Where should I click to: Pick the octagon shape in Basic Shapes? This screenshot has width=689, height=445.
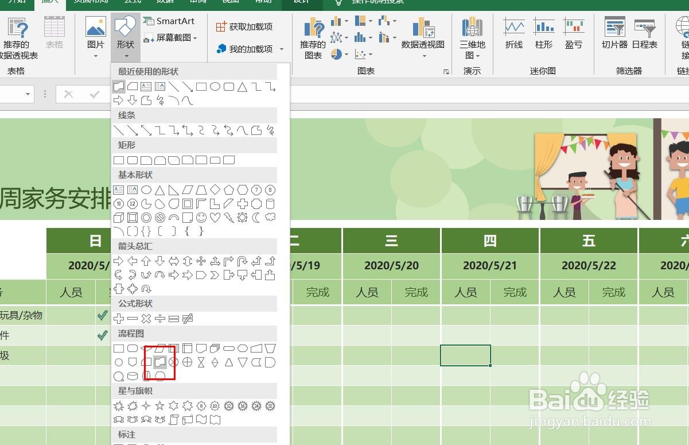pos(270,190)
